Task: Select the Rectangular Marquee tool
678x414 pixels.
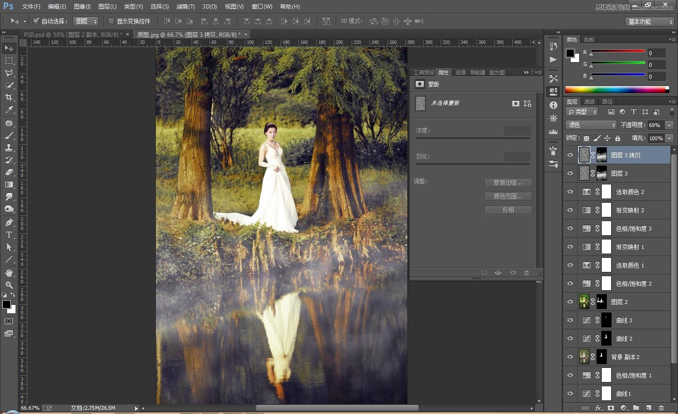Action: pos(9,61)
